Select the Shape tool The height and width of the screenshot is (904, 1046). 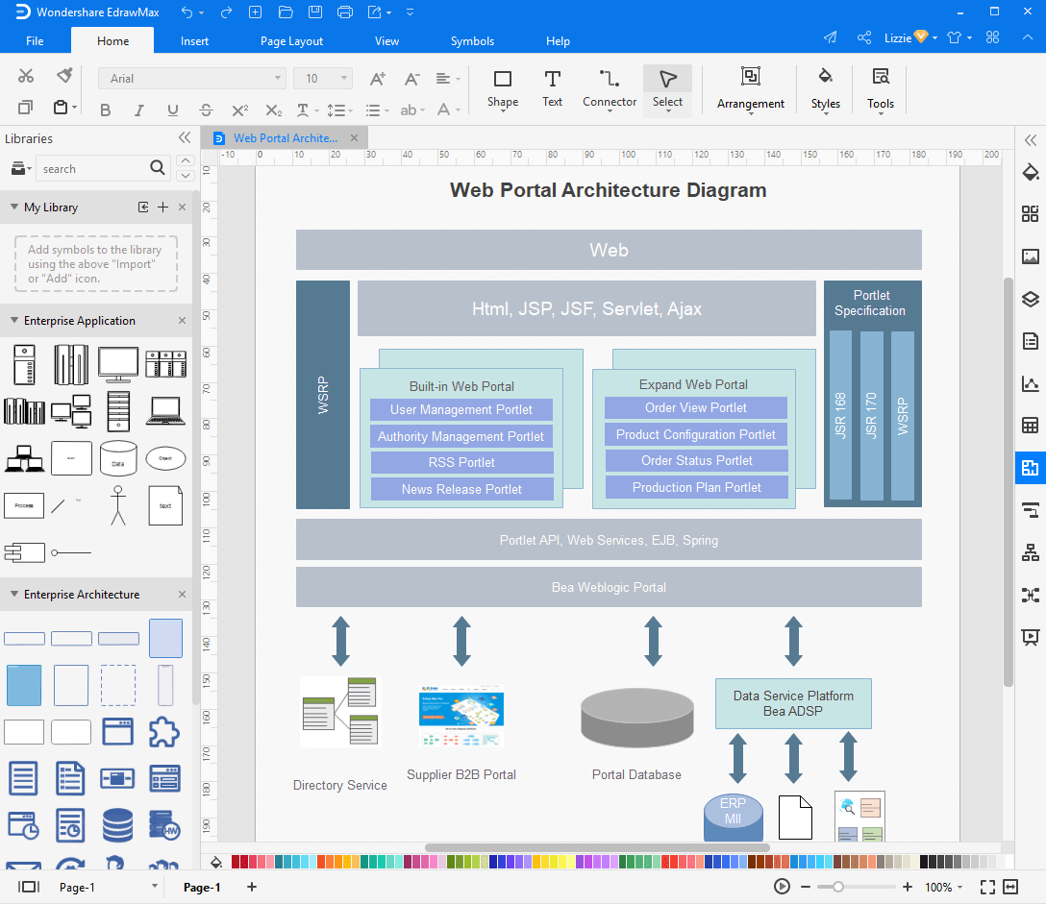[502, 89]
